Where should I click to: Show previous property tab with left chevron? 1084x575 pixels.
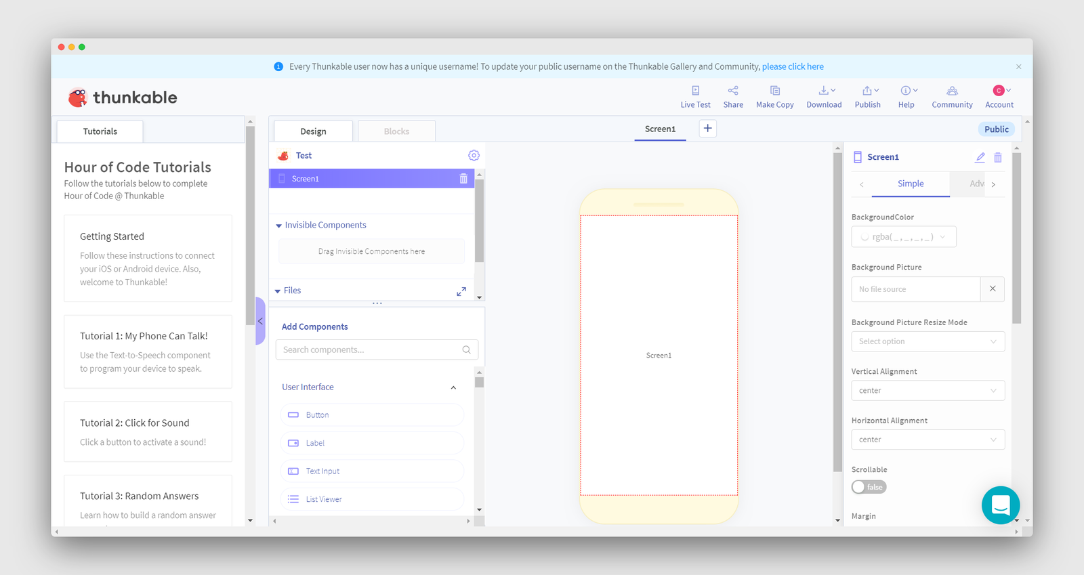click(861, 184)
